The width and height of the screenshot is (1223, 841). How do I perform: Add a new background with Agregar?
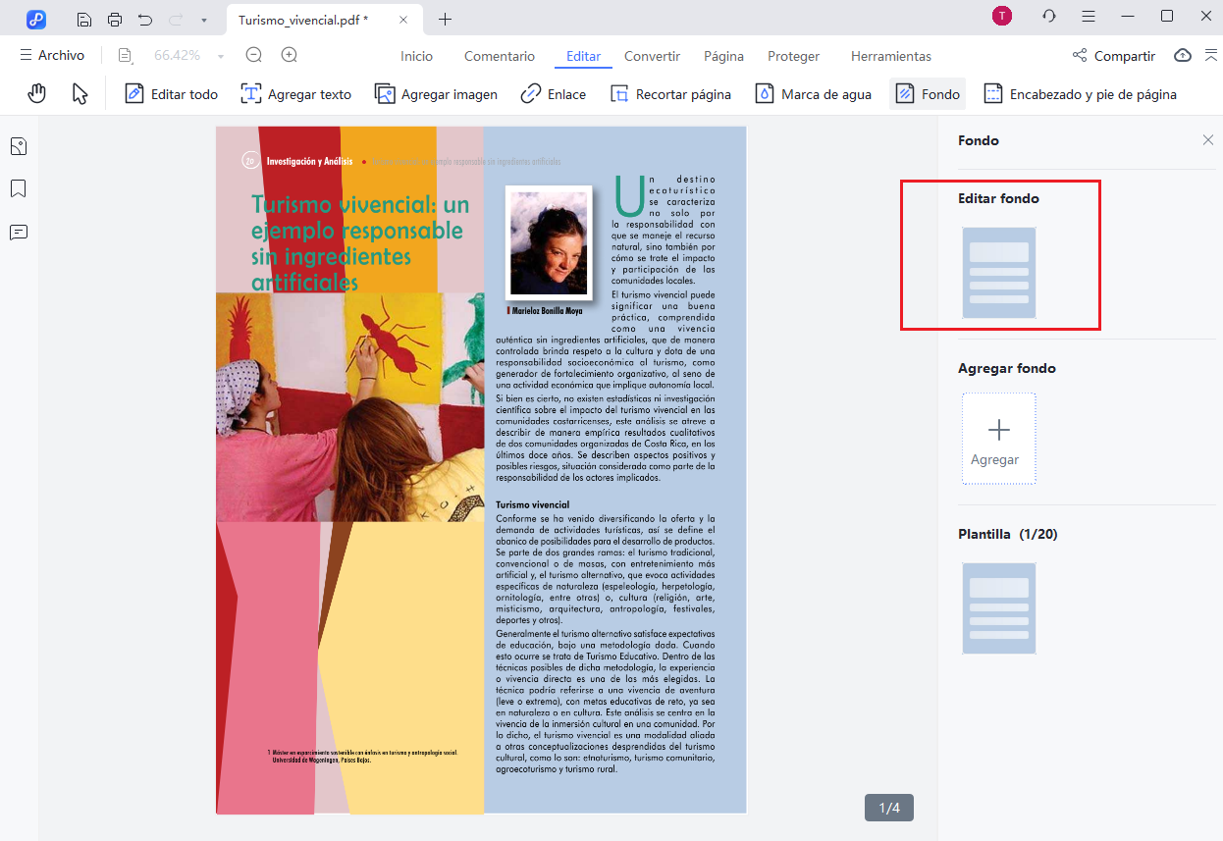998,438
